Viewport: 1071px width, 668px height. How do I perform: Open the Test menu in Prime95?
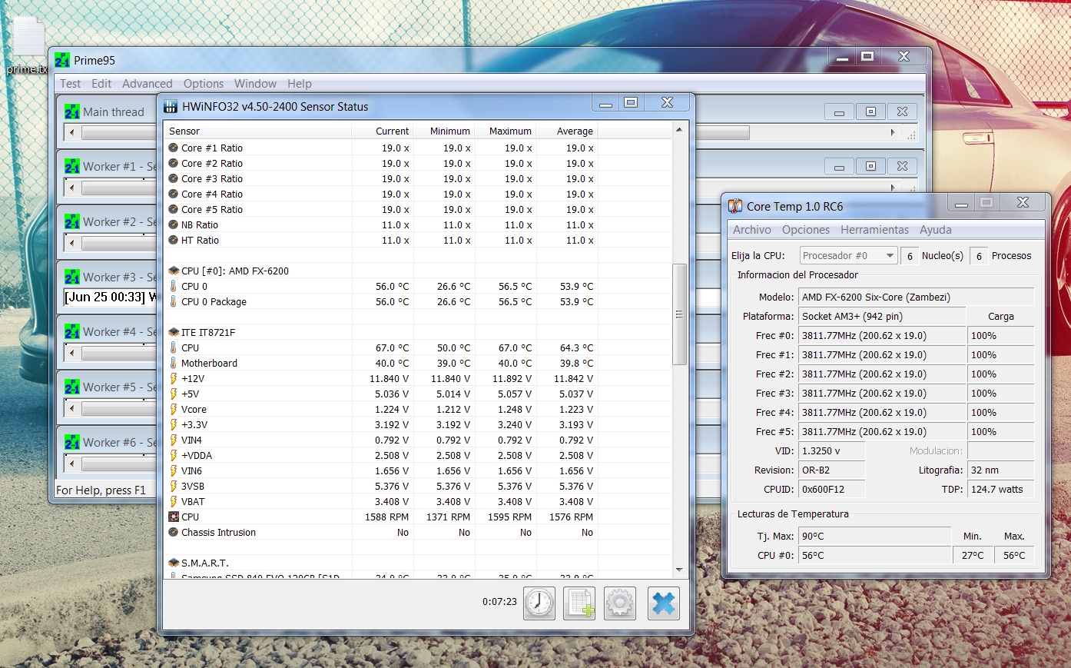point(70,84)
